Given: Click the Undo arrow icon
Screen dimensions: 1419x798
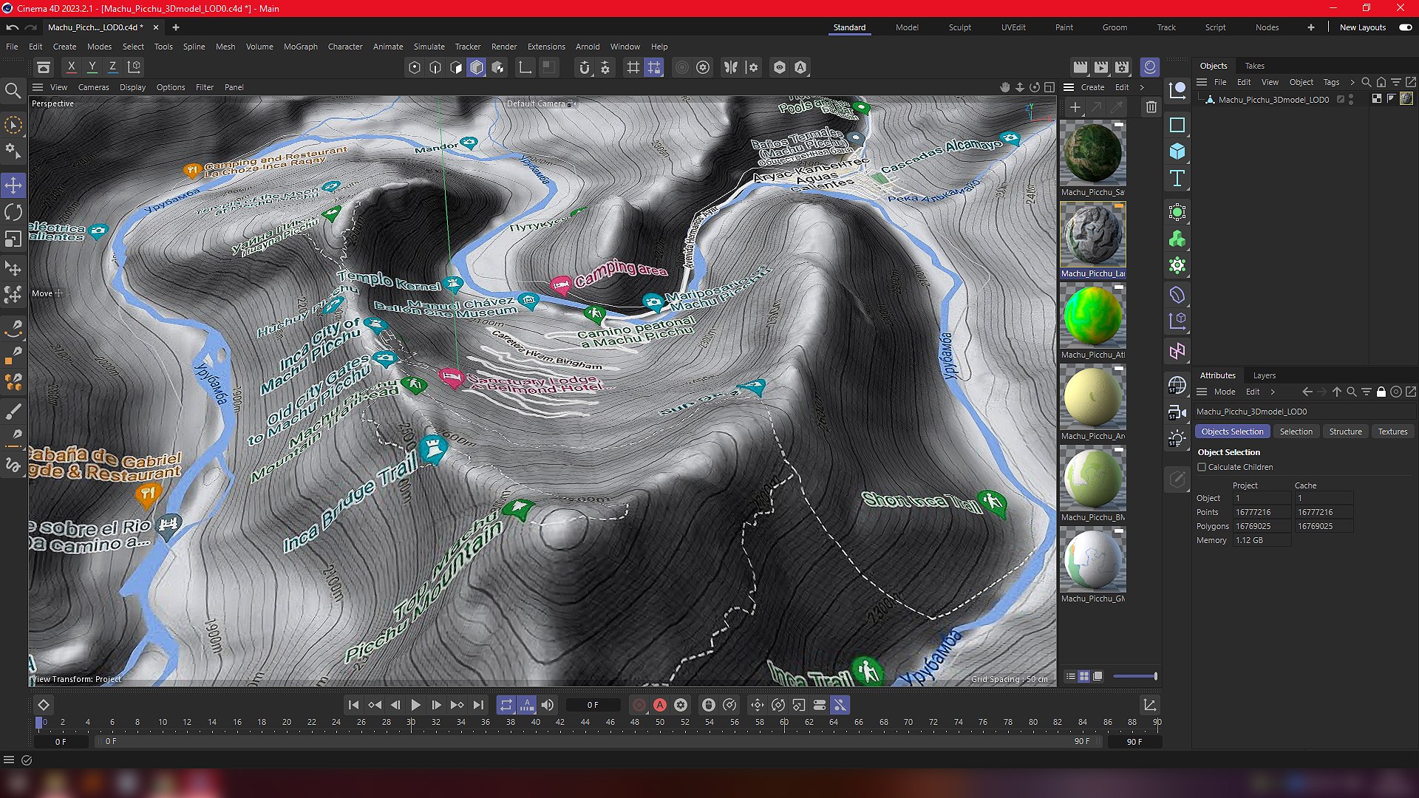Looking at the screenshot, I should (x=13, y=27).
